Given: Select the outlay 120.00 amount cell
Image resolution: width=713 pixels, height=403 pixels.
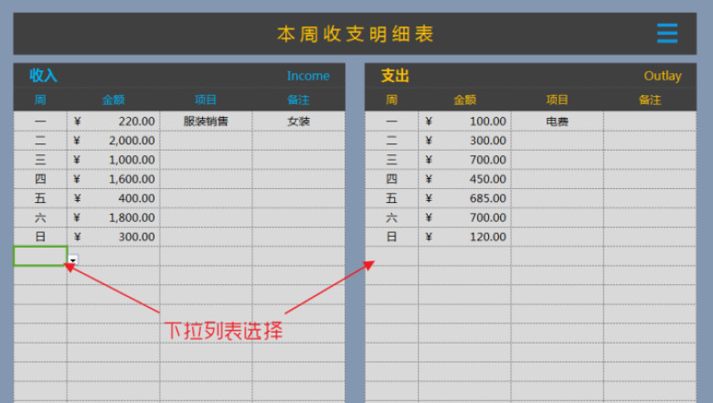Looking at the screenshot, I should 464,237.
